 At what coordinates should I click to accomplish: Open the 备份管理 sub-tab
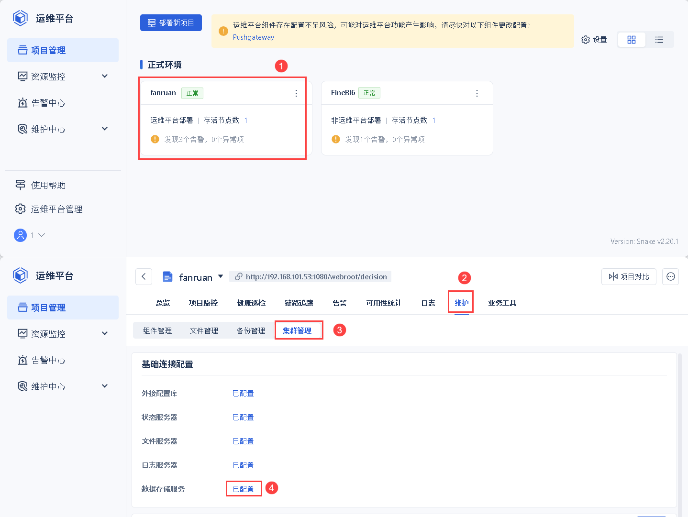pos(250,330)
